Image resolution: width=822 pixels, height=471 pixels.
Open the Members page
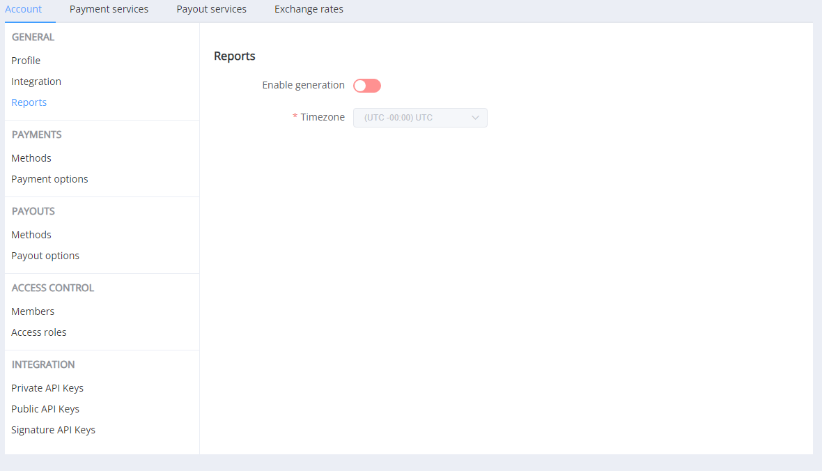coord(33,311)
